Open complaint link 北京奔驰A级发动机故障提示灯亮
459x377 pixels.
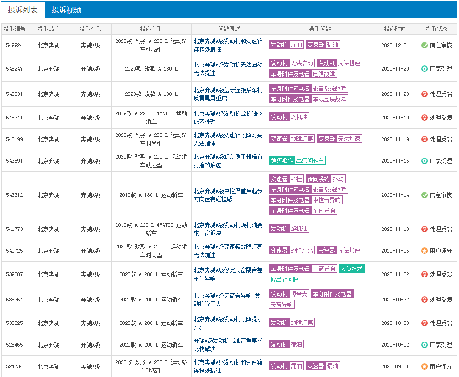(228, 323)
